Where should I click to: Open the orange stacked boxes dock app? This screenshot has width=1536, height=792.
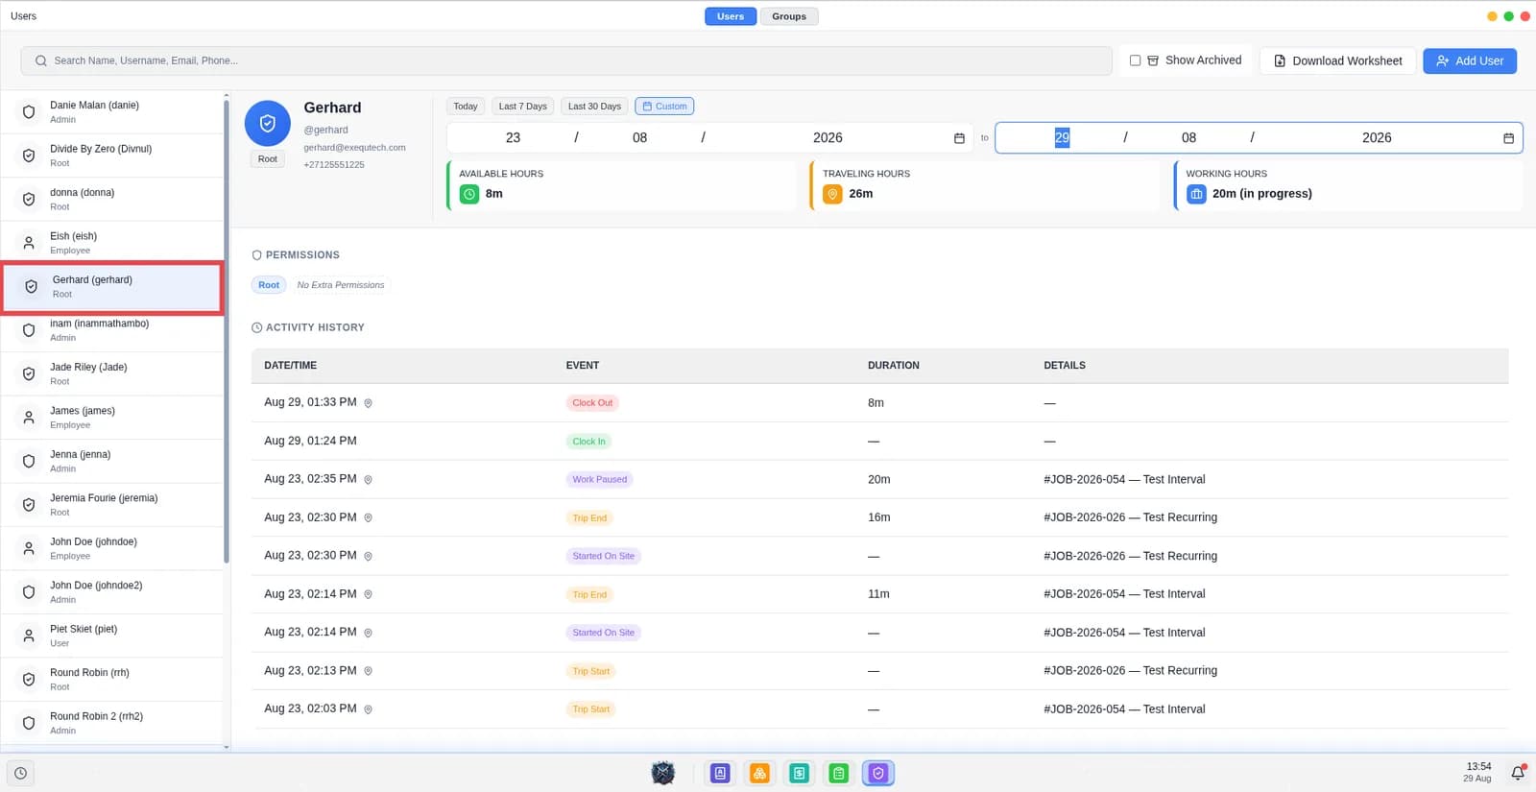759,773
